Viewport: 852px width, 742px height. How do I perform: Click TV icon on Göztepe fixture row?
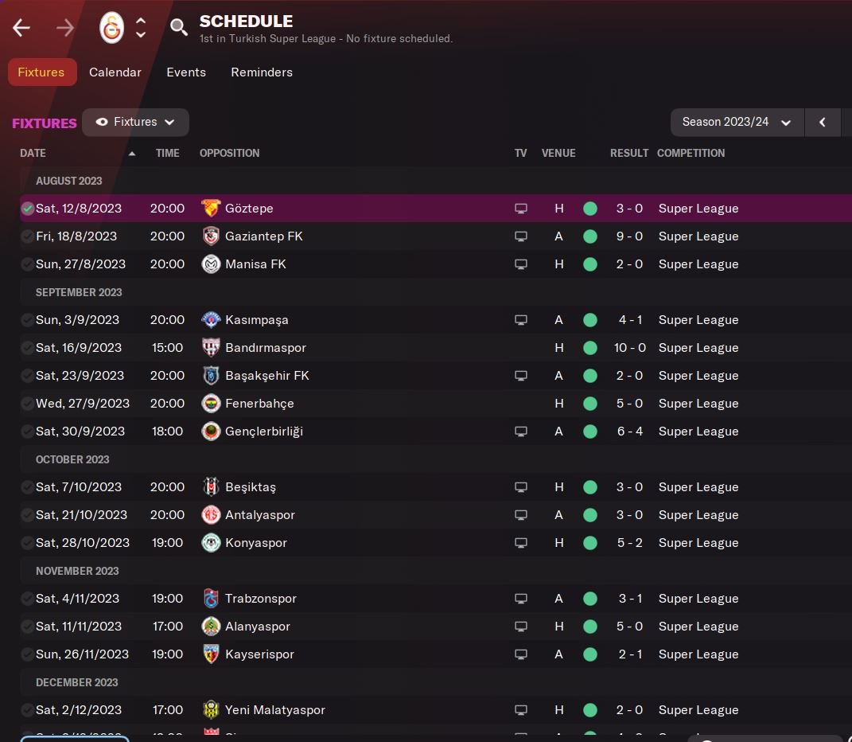[x=521, y=209]
